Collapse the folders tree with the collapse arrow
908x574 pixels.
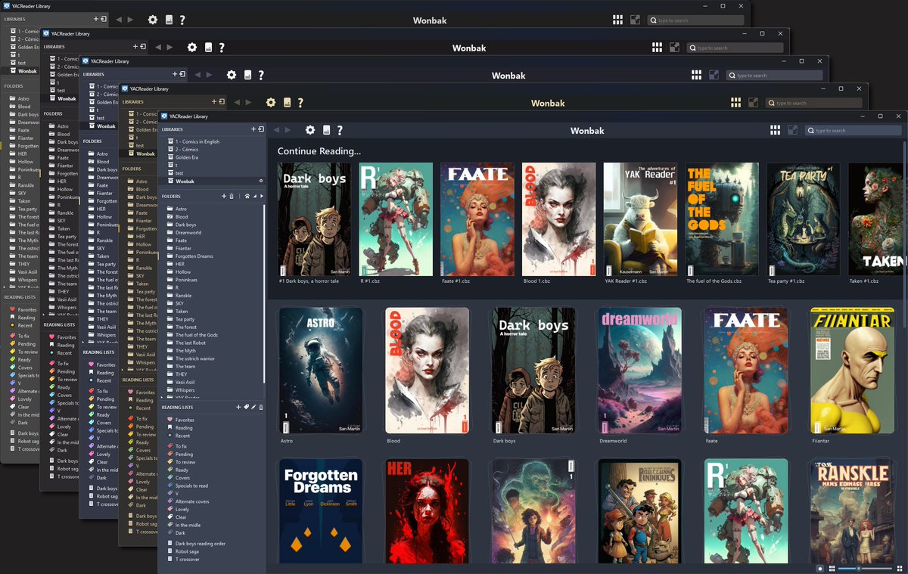tap(255, 196)
